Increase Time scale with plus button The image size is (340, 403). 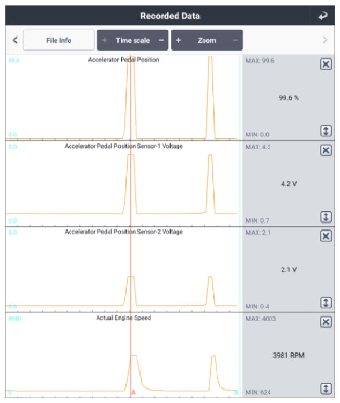[105, 40]
